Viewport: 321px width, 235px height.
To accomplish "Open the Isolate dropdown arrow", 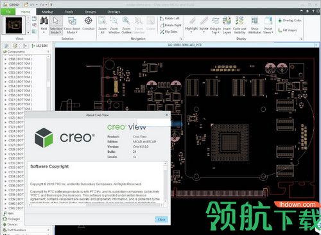I will [204, 32].
